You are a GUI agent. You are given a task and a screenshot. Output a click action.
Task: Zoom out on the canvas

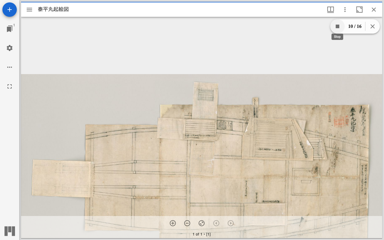pos(187,223)
